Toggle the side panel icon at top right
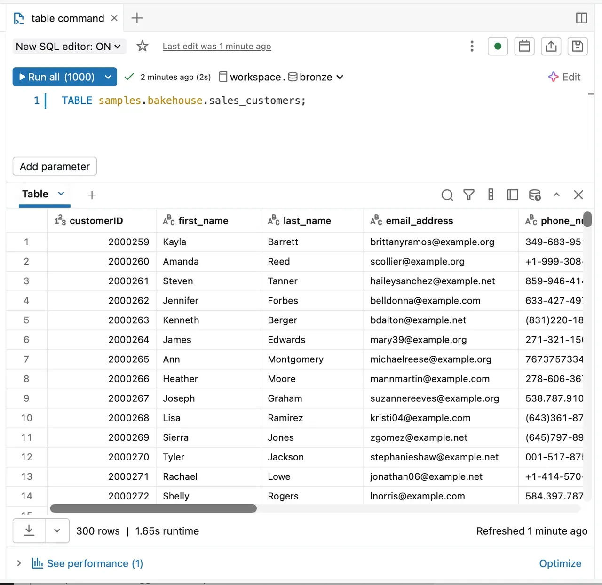The width and height of the screenshot is (602, 585). click(582, 18)
